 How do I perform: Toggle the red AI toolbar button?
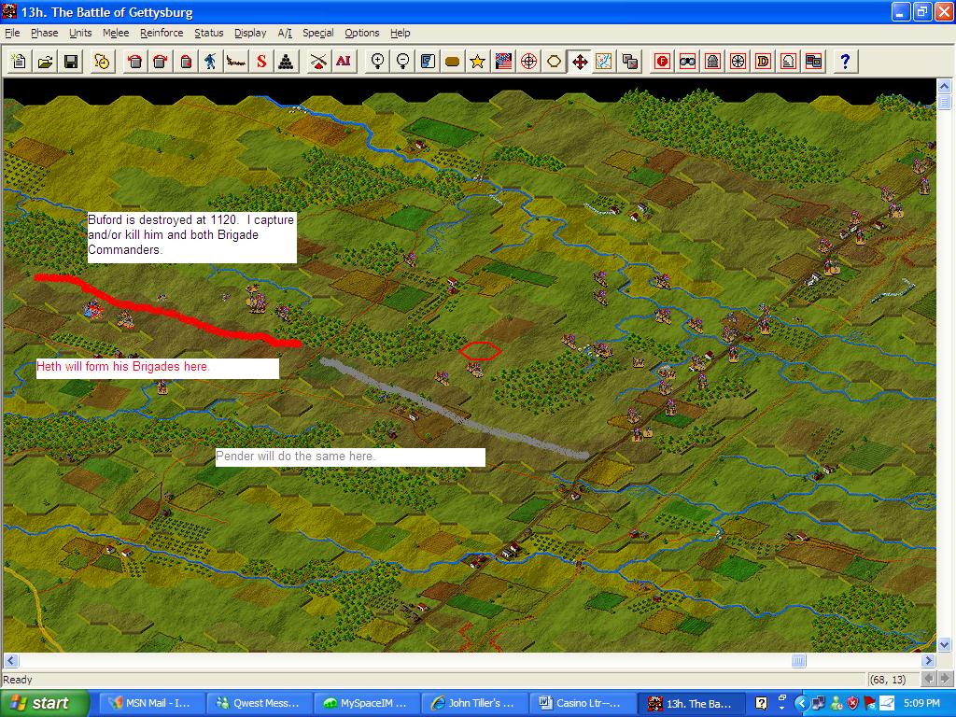click(x=344, y=62)
